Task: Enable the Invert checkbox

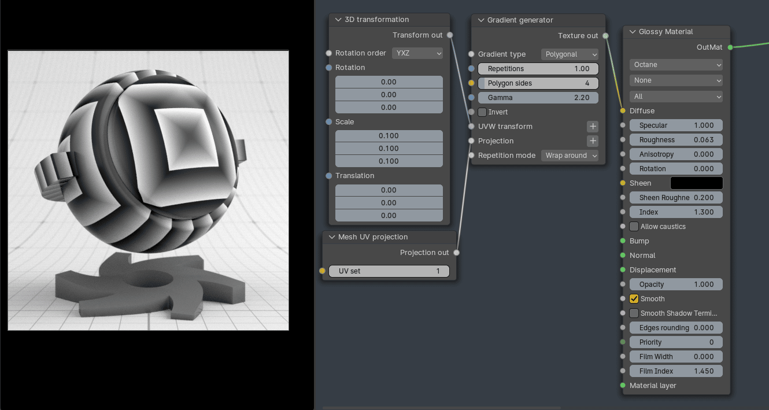Action: 482,112
